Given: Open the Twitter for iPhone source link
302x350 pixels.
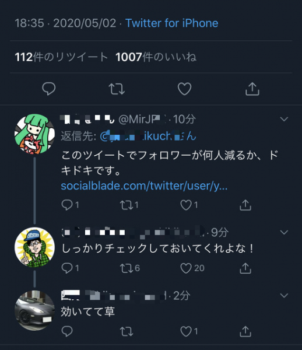Looking at the screenshot, I should click(x=172, y=23).
